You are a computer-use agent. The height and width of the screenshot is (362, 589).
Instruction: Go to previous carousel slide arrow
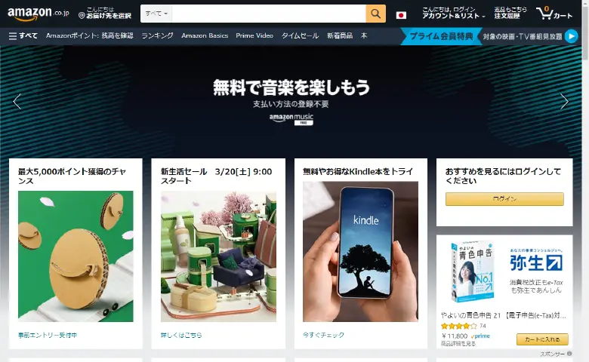coord(17,101)
